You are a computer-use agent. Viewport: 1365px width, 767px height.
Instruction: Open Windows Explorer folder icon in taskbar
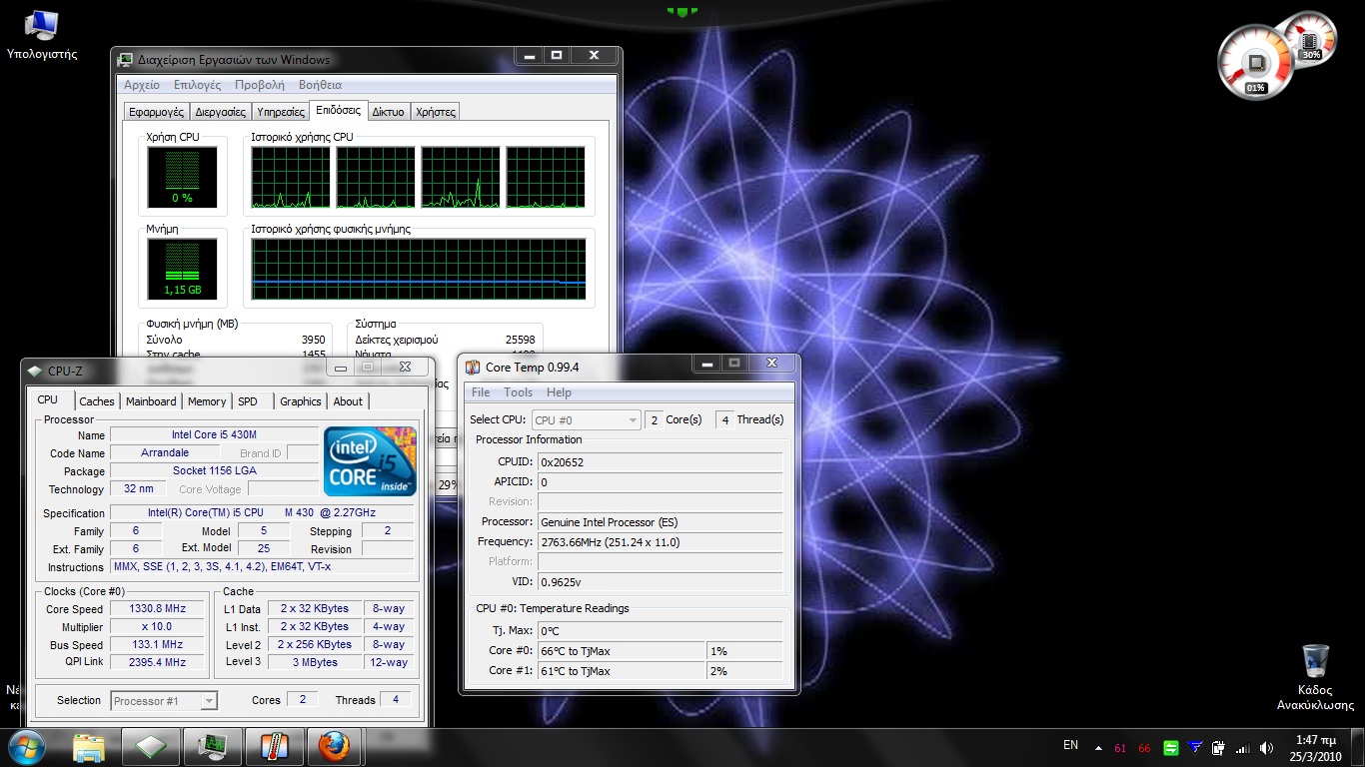89,746
